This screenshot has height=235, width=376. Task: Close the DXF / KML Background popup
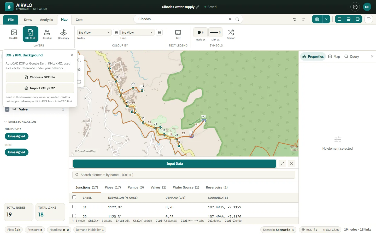pos(72,55)
